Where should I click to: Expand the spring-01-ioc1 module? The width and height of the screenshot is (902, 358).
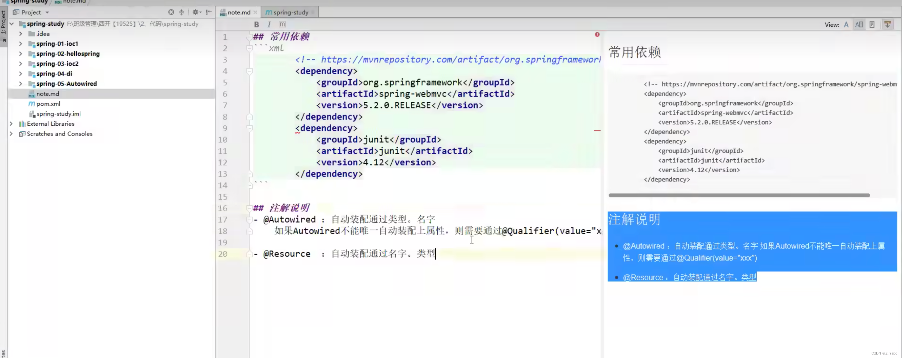coord(21,44)
